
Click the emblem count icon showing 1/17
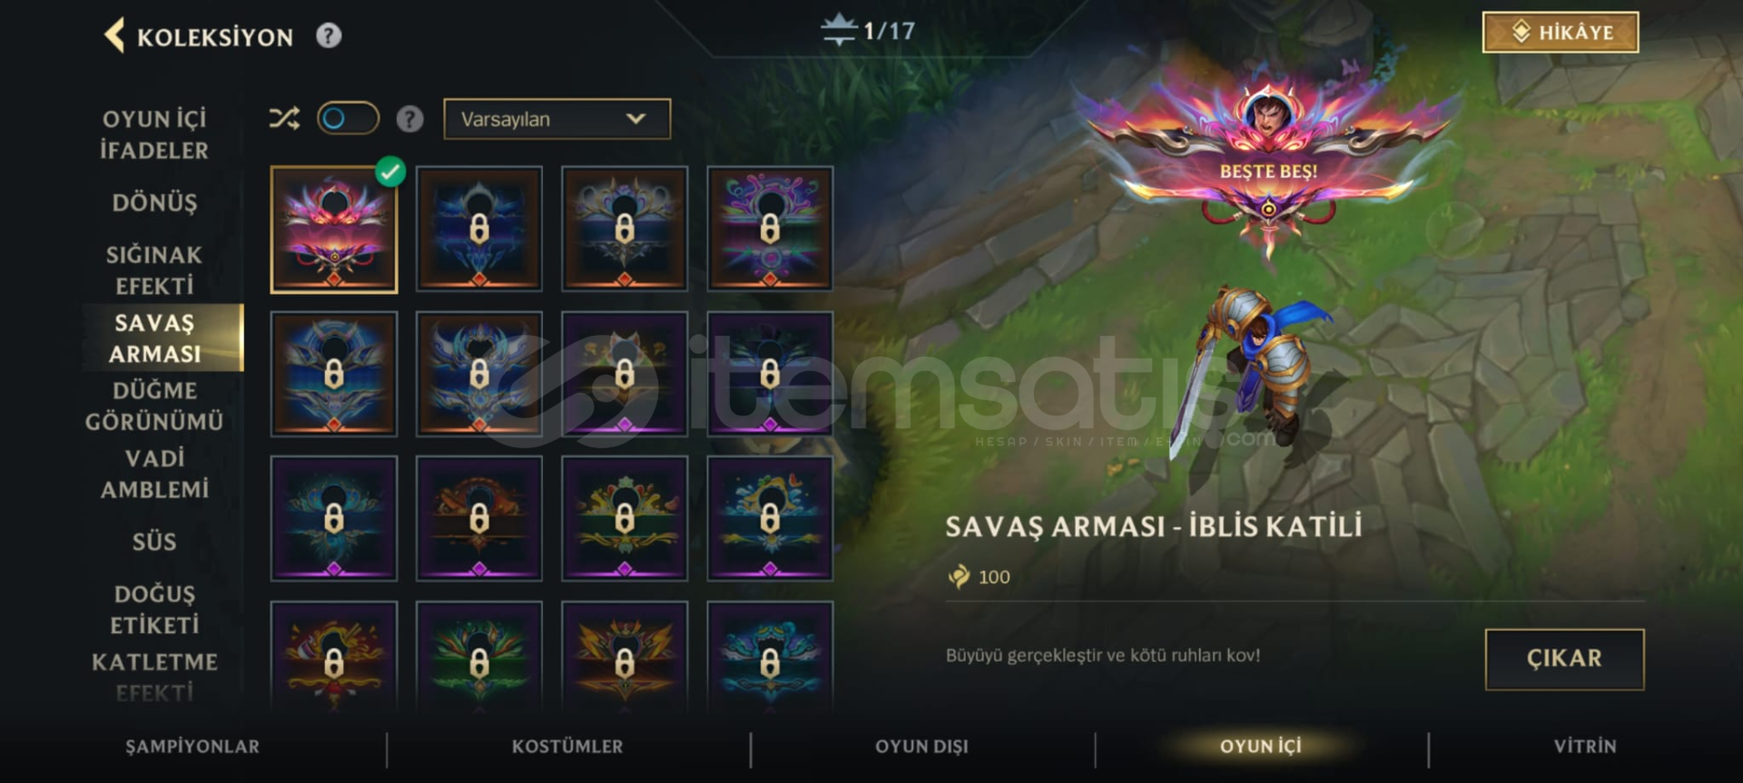[x=839, y=30]
